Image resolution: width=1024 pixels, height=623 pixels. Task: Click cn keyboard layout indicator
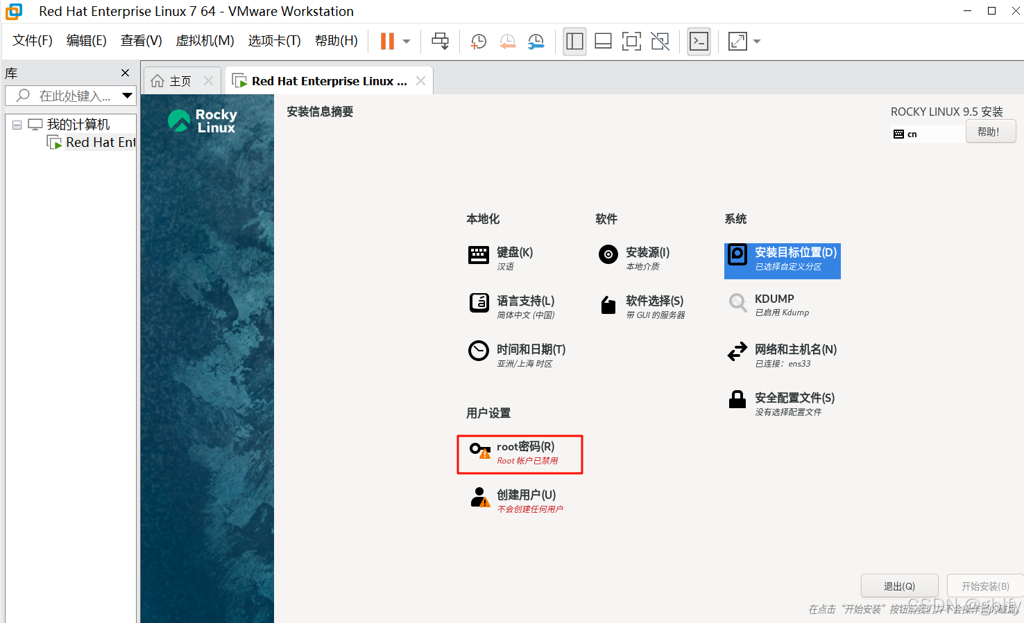coord(928,134)
